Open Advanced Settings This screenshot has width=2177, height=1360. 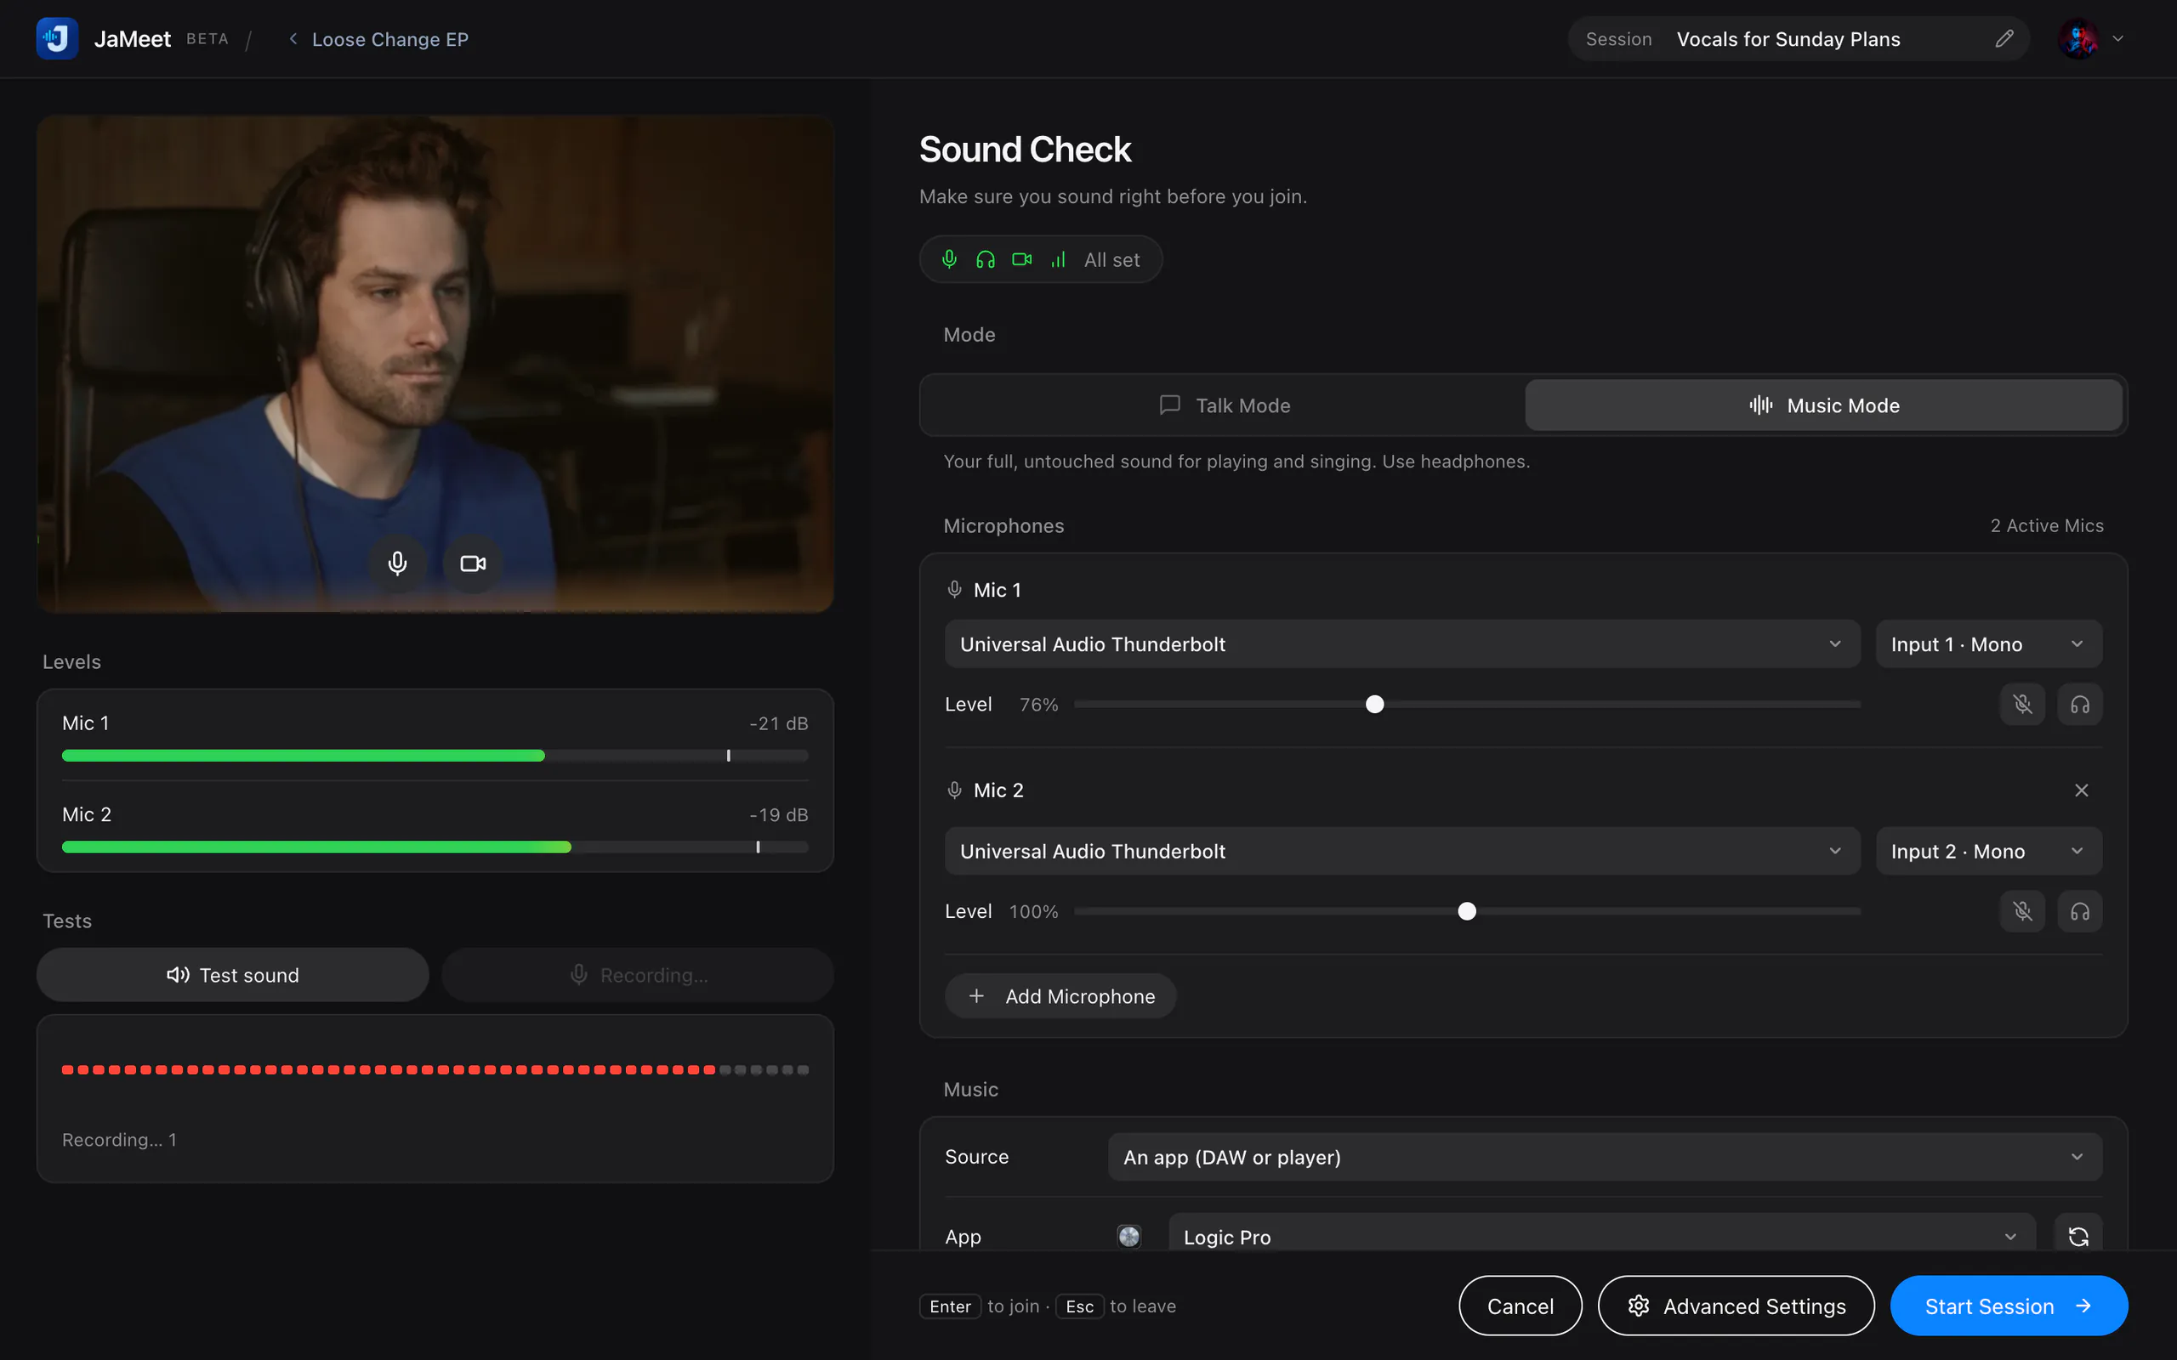coord(1736,1306)
